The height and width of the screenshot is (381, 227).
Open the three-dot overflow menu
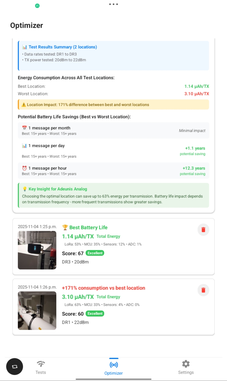113,4
